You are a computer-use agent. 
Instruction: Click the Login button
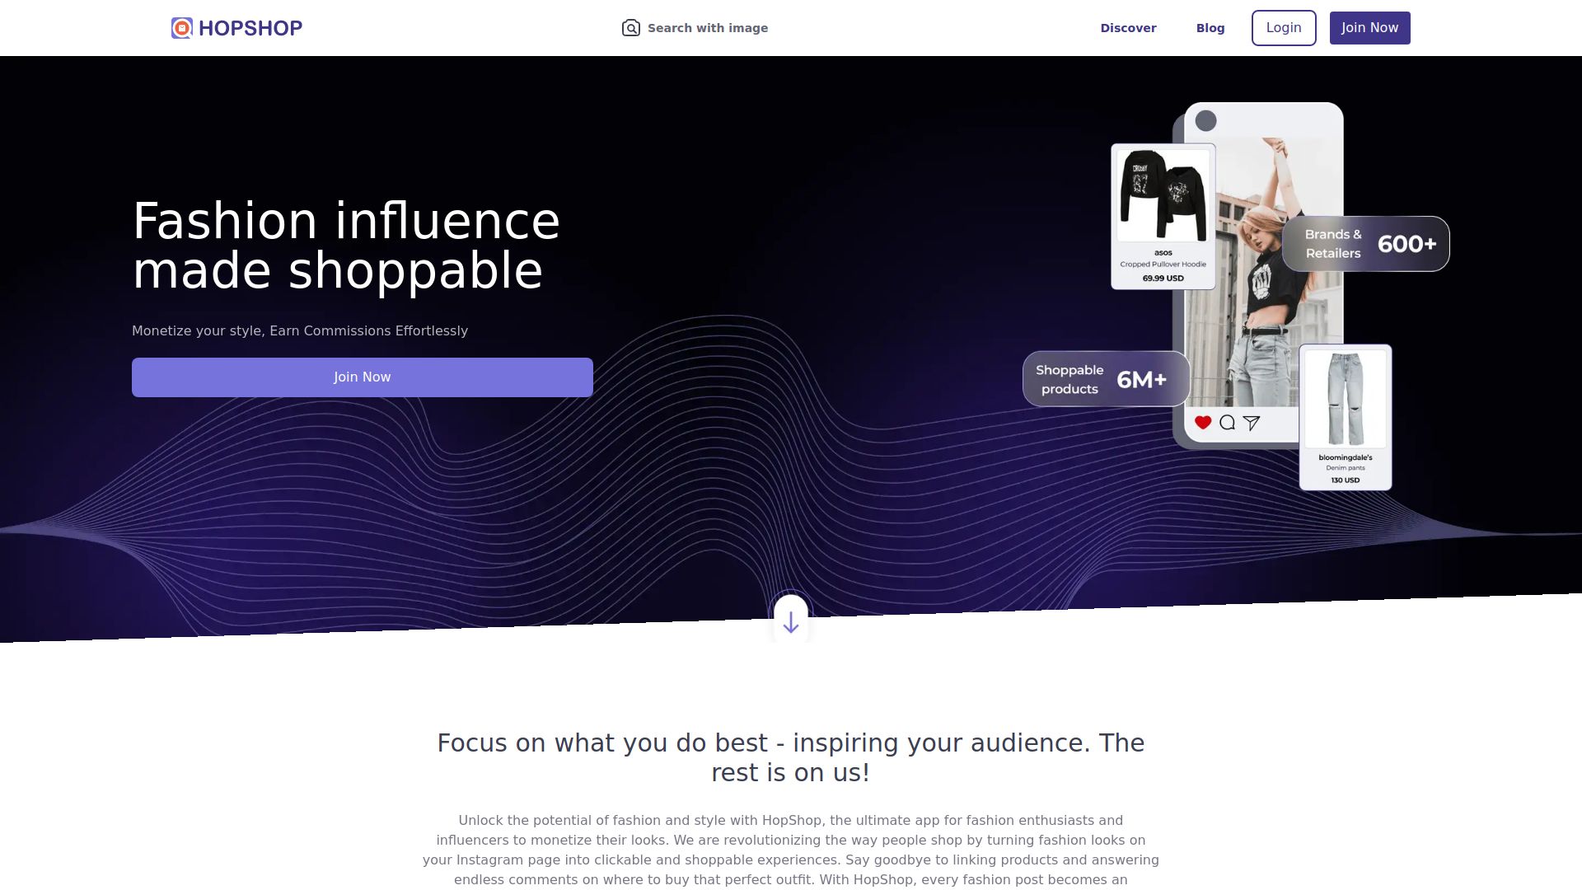click(x=1284, y=28)
